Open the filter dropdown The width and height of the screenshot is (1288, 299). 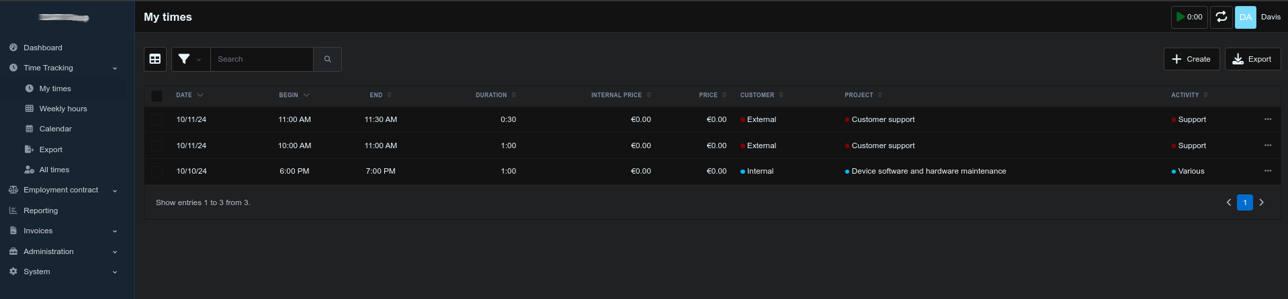[190, 59]
